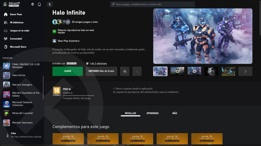261x146 pixels.
Task: Click the main page vertical scrollbar
Action: (260, 18)
